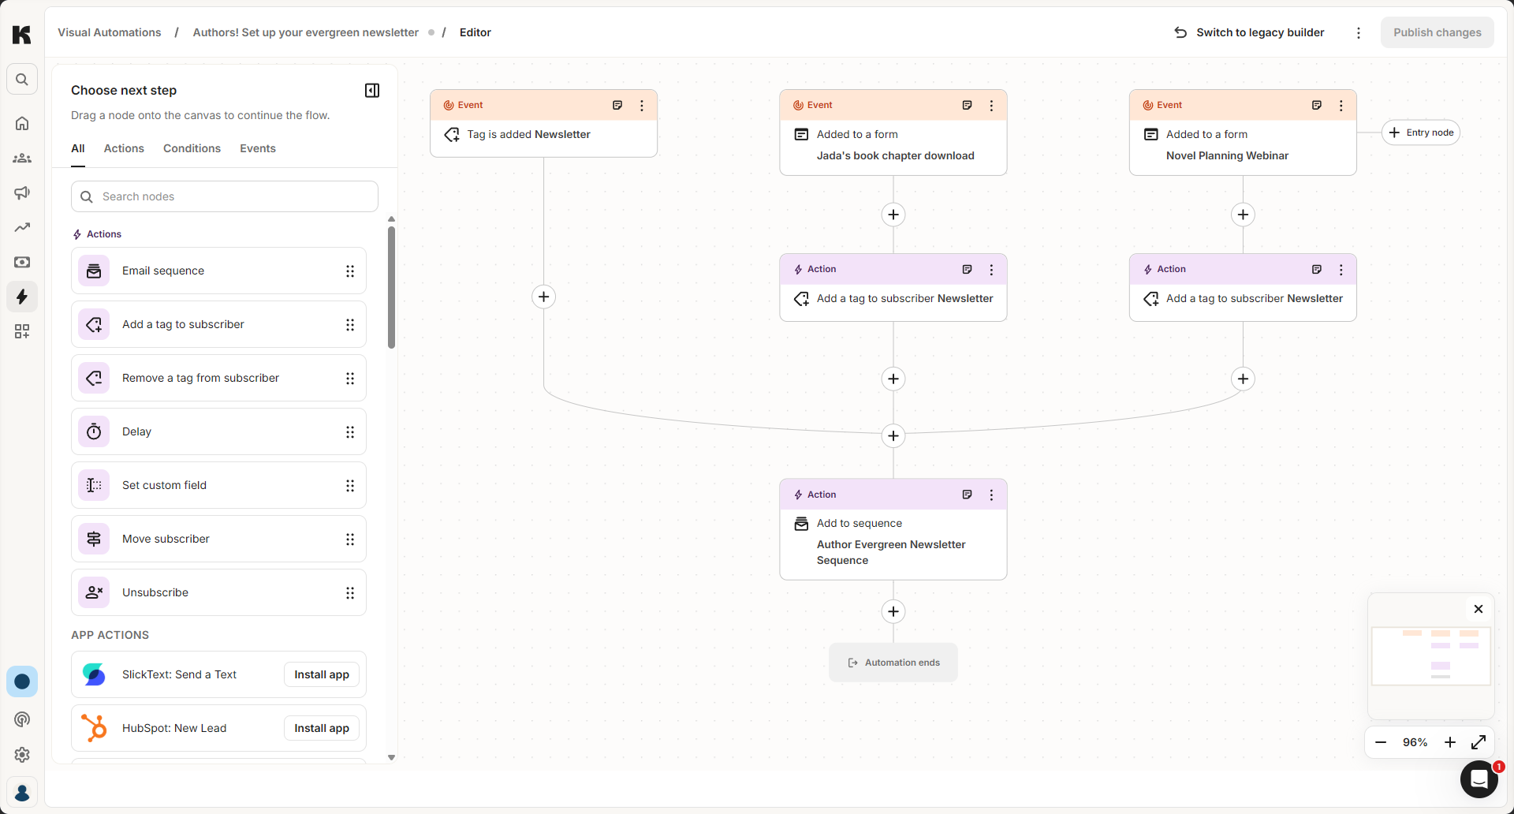Install the SlickText app
This screenshot has height=814, width=1514.
click(x=322, y=675)
